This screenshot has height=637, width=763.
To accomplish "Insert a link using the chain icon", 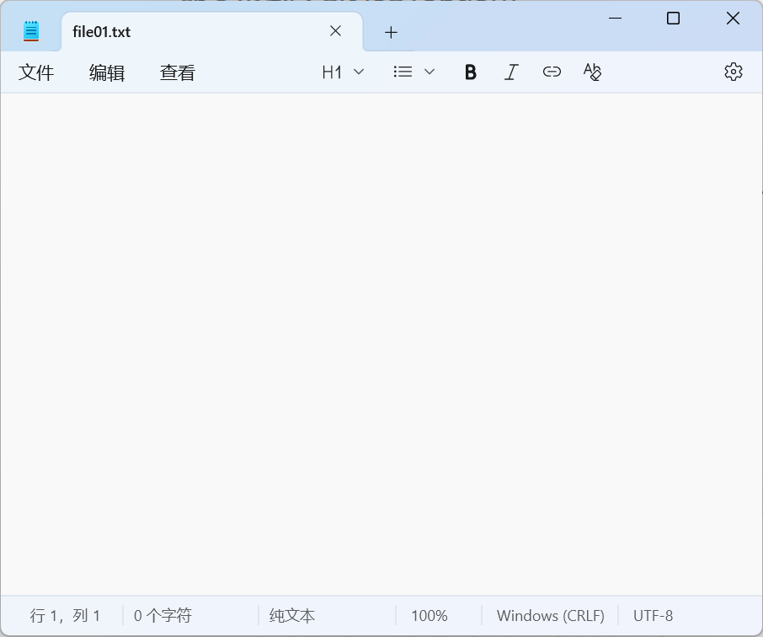I will [552, 72].
